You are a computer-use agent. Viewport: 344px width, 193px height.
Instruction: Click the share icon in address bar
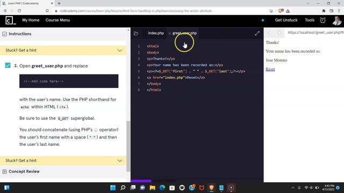271,11
